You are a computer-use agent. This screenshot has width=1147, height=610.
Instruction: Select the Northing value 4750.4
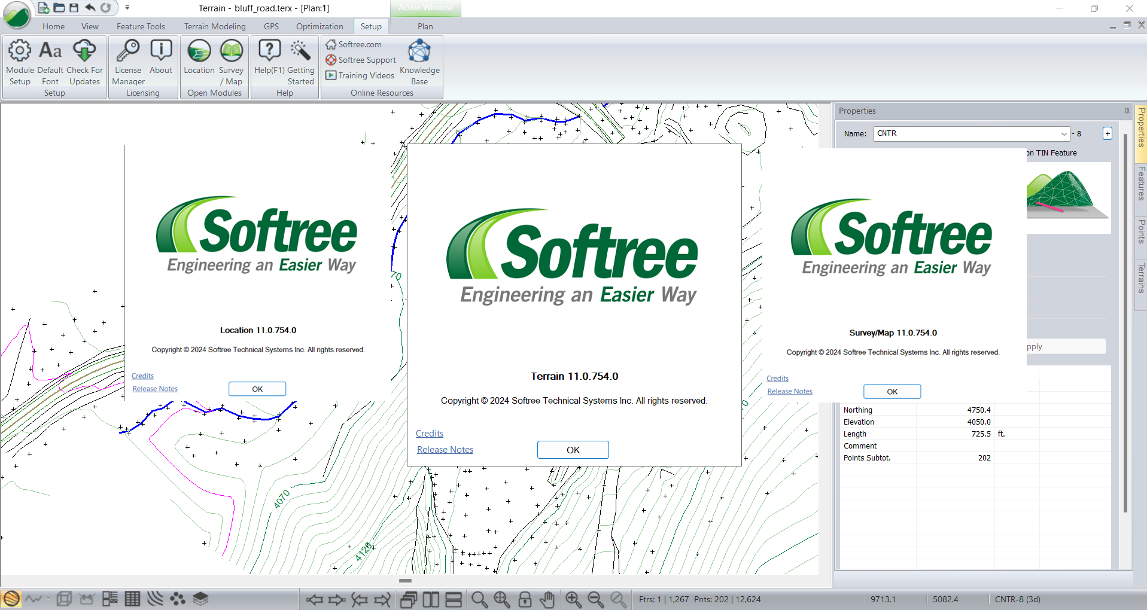(x=978, y=410)
